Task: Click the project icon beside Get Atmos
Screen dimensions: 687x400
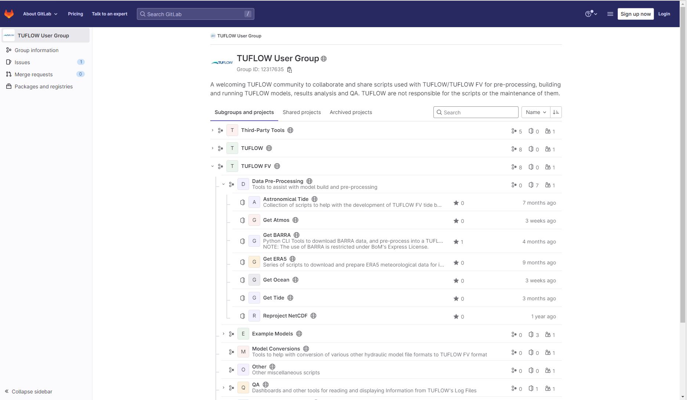Action: [243, 220]
